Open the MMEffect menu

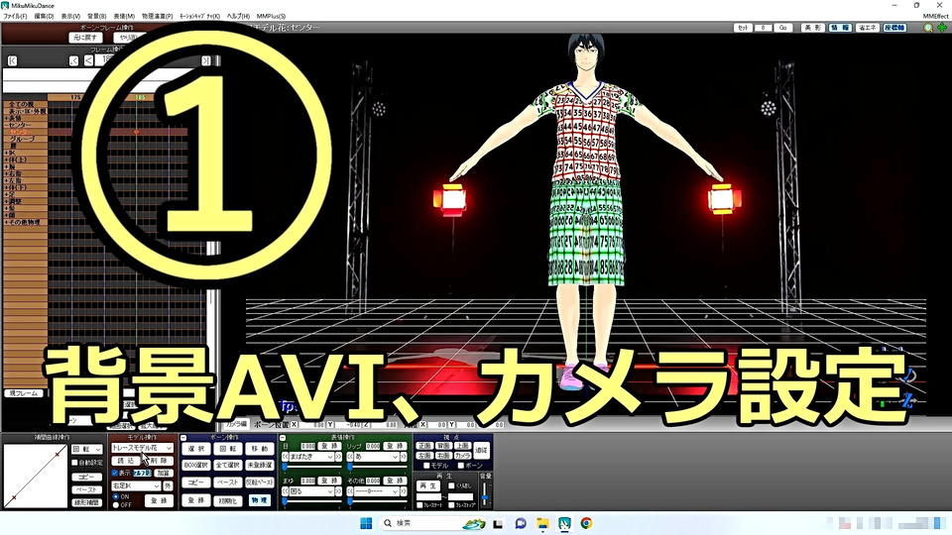pos(935,17)
